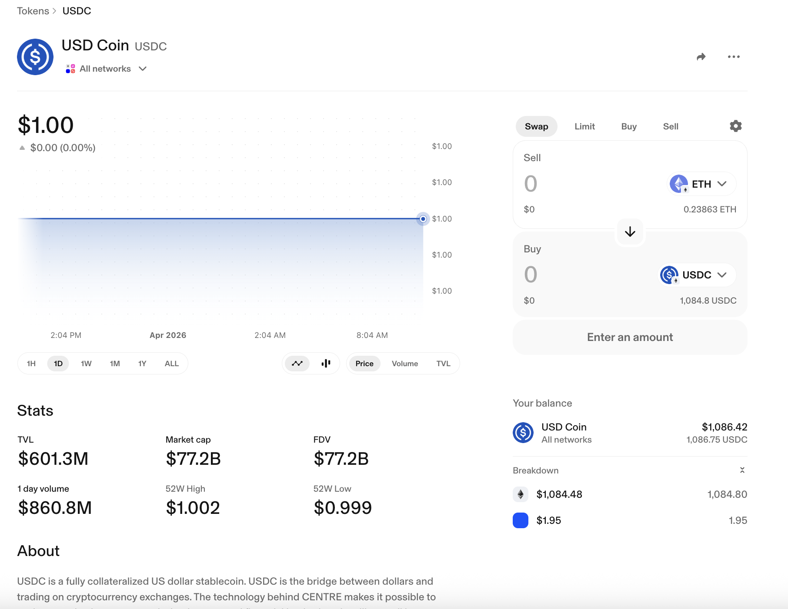
Task: Click the Ethereum network icon in breakdown
Action: point(521,494)
